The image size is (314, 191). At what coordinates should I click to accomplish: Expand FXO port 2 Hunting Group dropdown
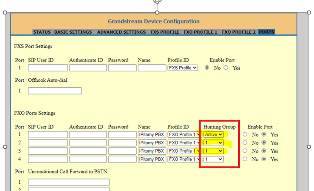(x=213, y=143)
